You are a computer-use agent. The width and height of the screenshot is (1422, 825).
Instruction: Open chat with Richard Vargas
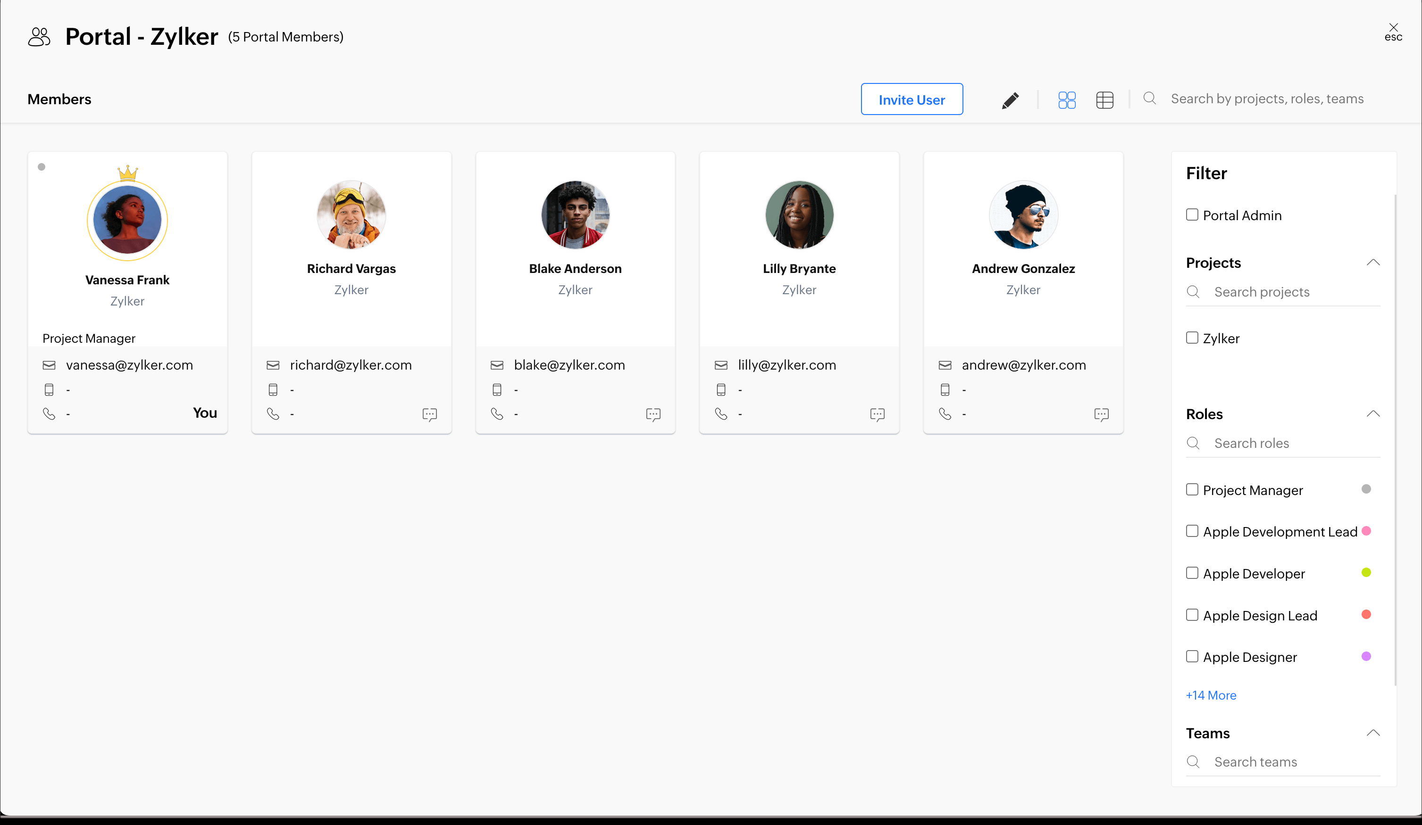pos(429,414)
